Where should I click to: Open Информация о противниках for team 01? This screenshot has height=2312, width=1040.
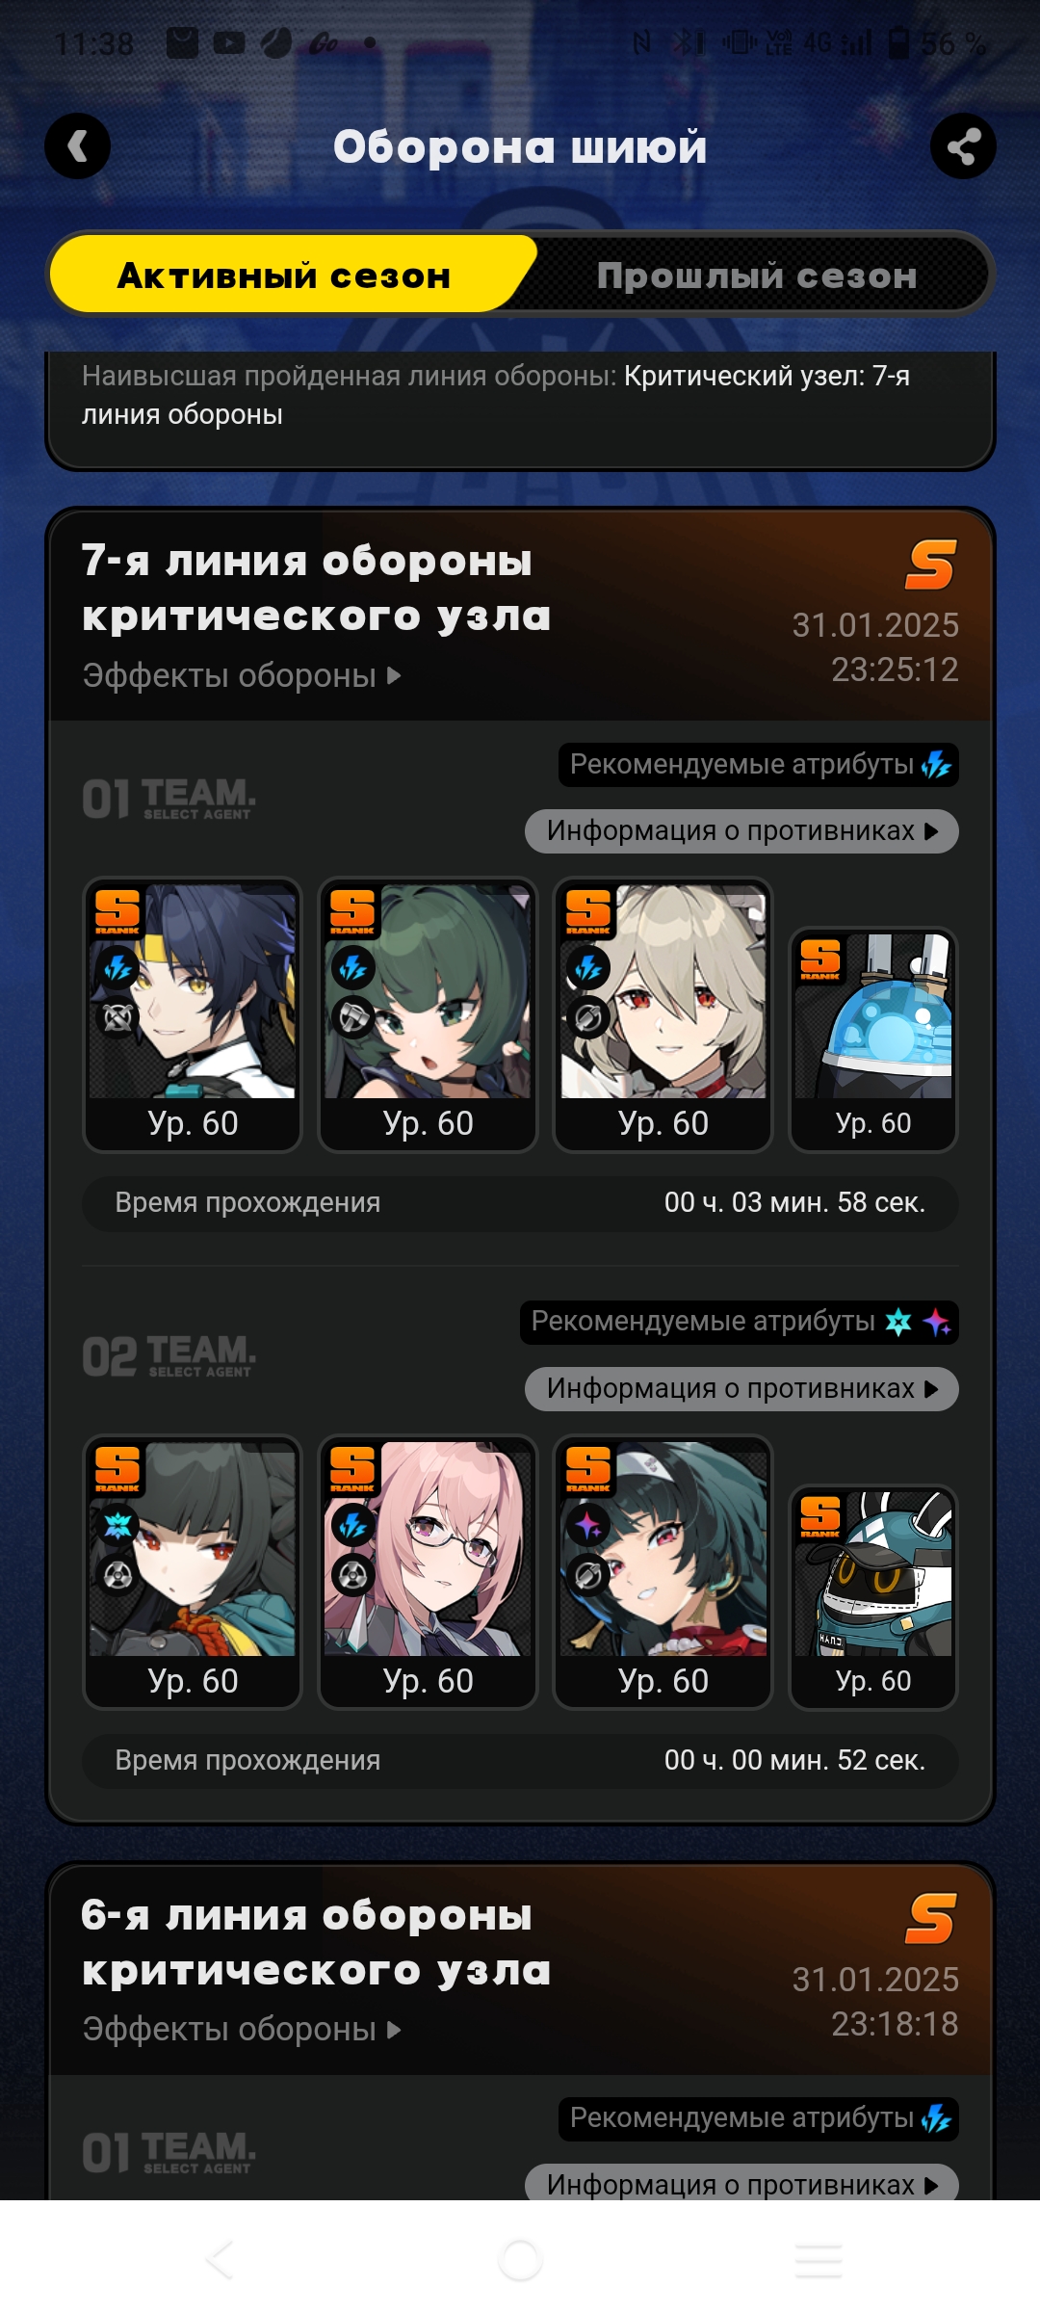pos(741,831)
